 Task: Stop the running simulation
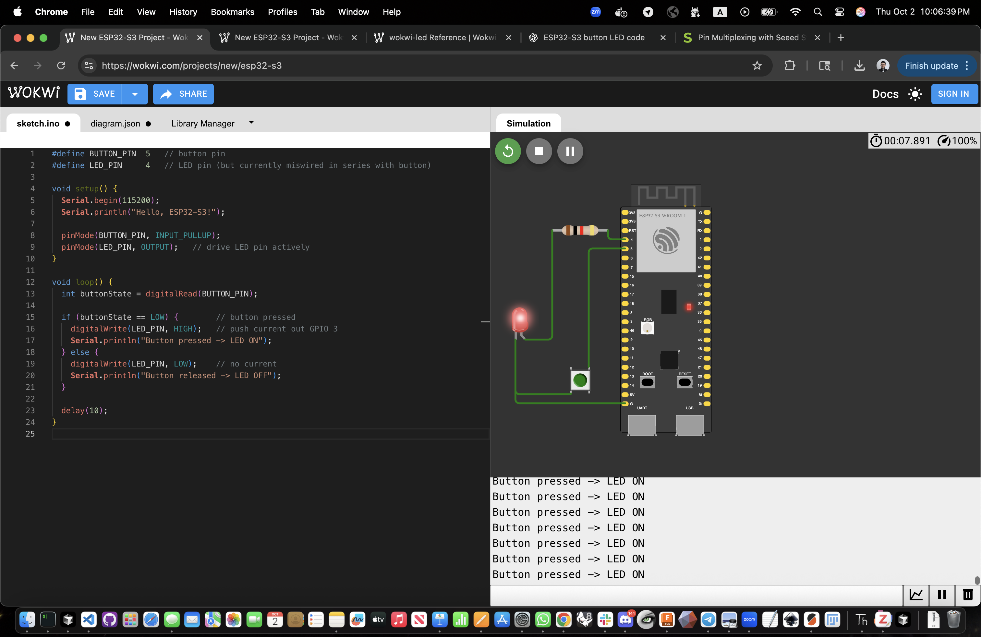point(539,151)
